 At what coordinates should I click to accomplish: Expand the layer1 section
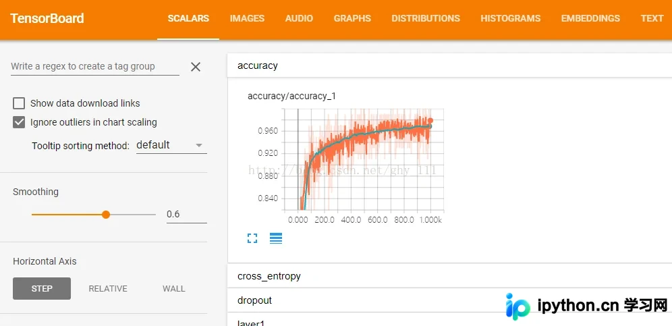pos(449,321)
